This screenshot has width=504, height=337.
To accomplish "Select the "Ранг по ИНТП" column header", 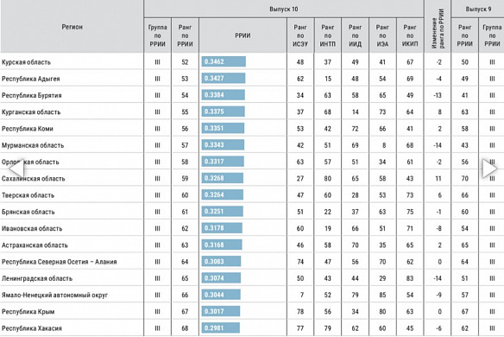I will coord(328,35).
